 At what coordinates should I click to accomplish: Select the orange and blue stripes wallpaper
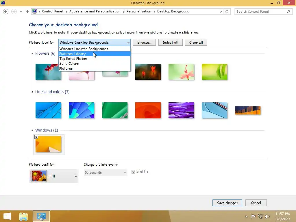coord(247,110)
